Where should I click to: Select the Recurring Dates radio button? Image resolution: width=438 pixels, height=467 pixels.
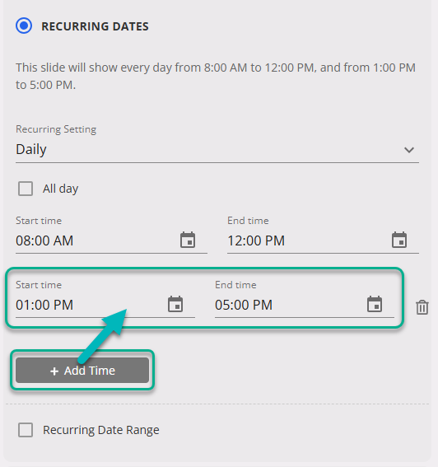[x=24, y=26]
